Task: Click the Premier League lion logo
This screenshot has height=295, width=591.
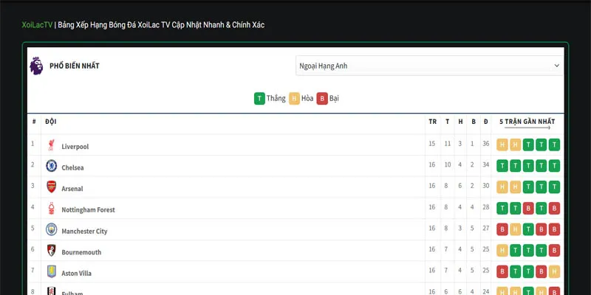Action: [x=35, y=66]
